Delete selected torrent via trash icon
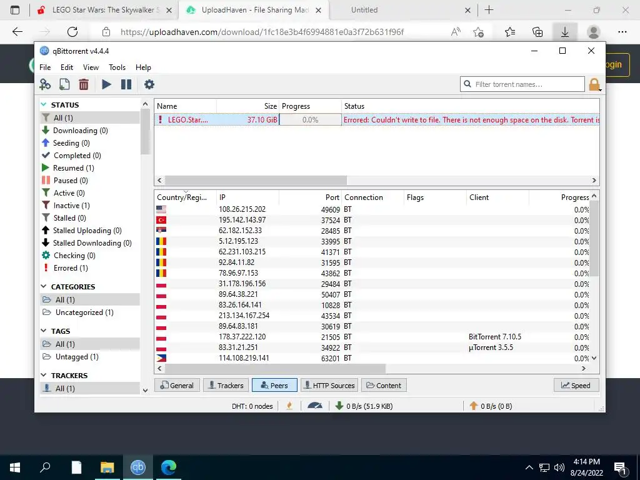This screenshot has height=480, width=640. (x=84, y=84)
